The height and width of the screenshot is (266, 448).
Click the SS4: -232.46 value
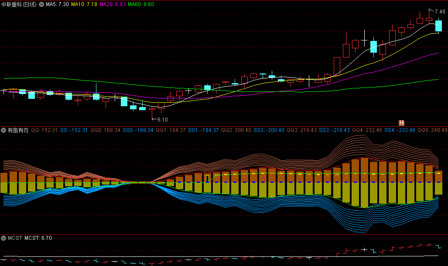(400, 130)
